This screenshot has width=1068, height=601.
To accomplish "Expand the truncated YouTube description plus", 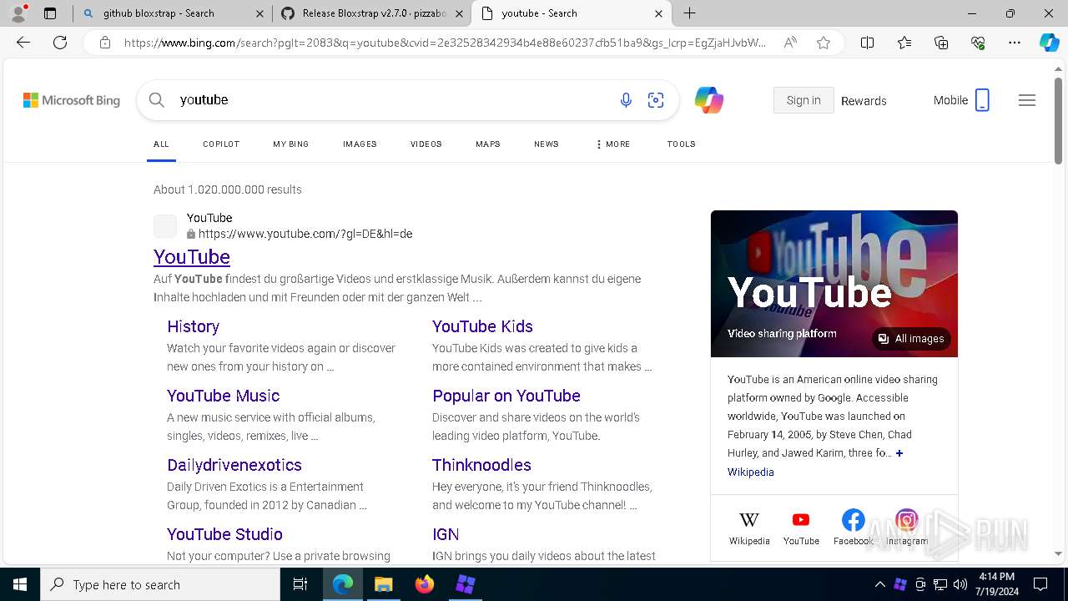I will (x=899, y=453).
